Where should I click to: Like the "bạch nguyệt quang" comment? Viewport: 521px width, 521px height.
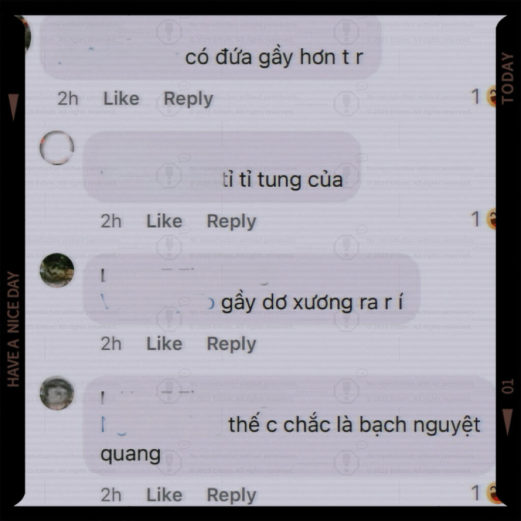pyautogui.click(x=164, y=495)
